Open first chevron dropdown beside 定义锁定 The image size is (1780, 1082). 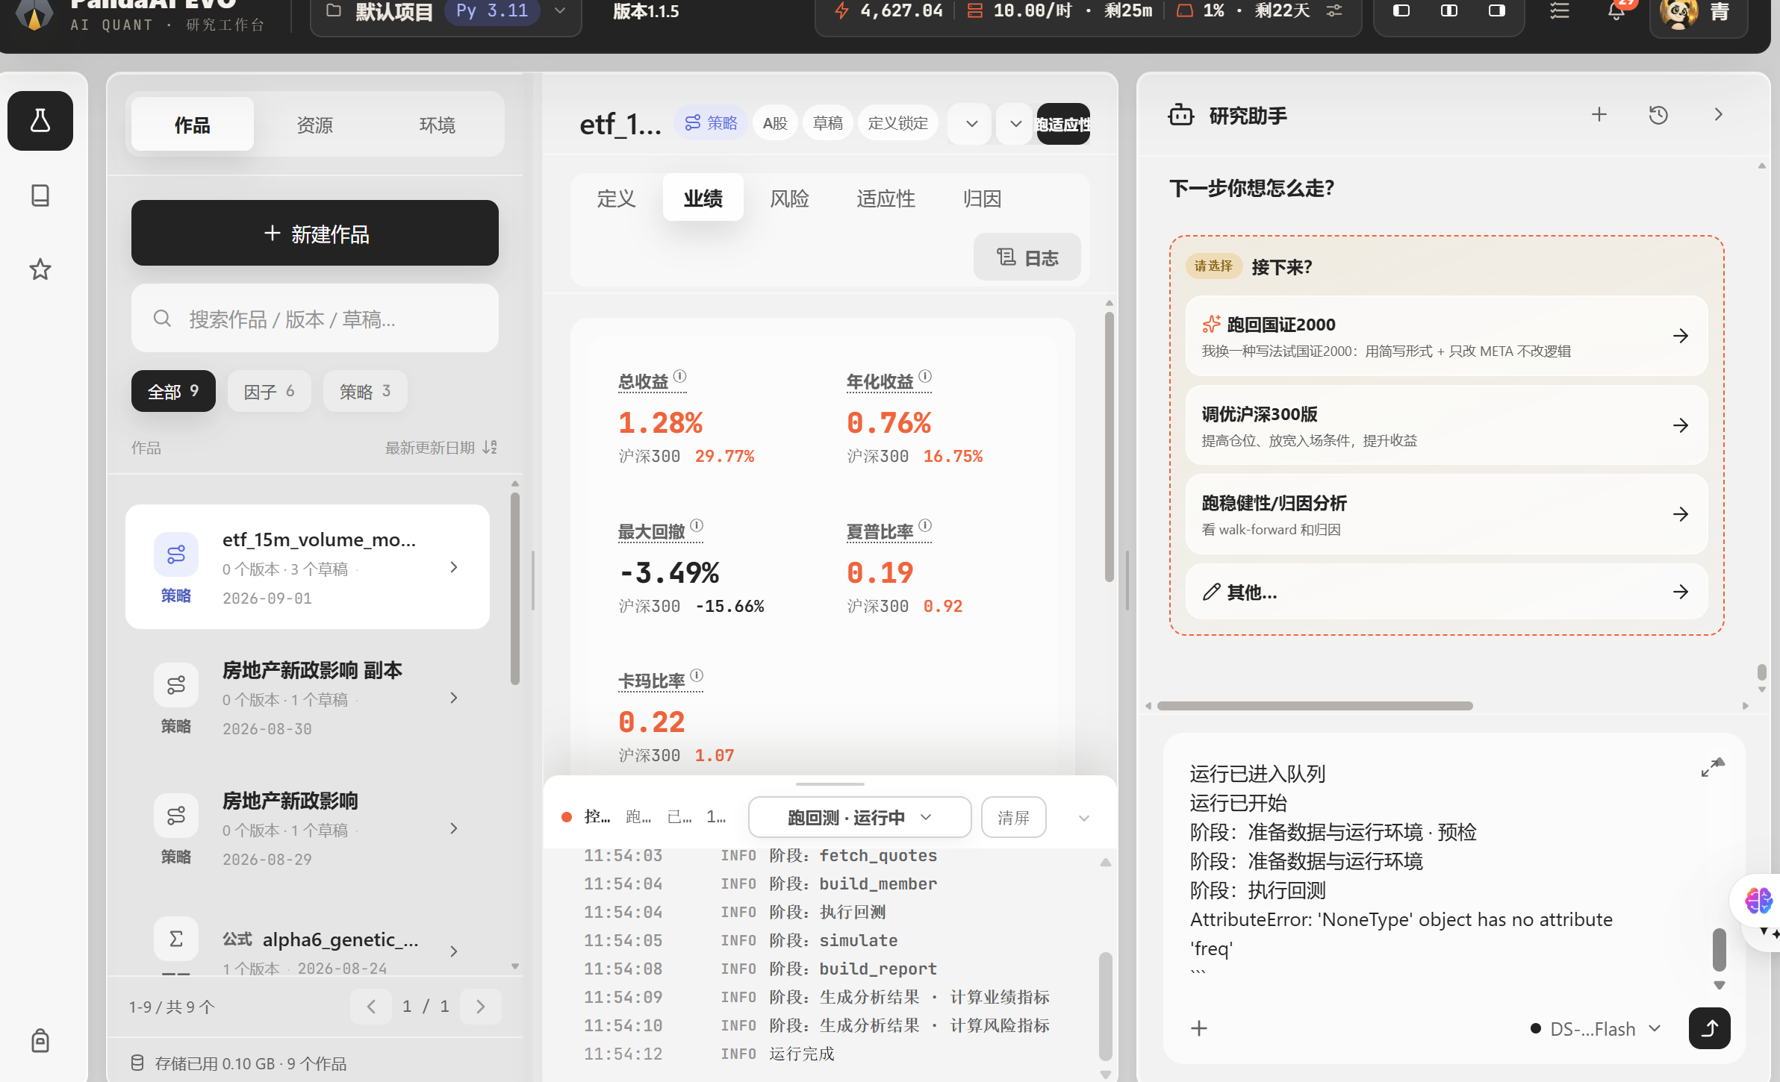click(x=971, y=124)
